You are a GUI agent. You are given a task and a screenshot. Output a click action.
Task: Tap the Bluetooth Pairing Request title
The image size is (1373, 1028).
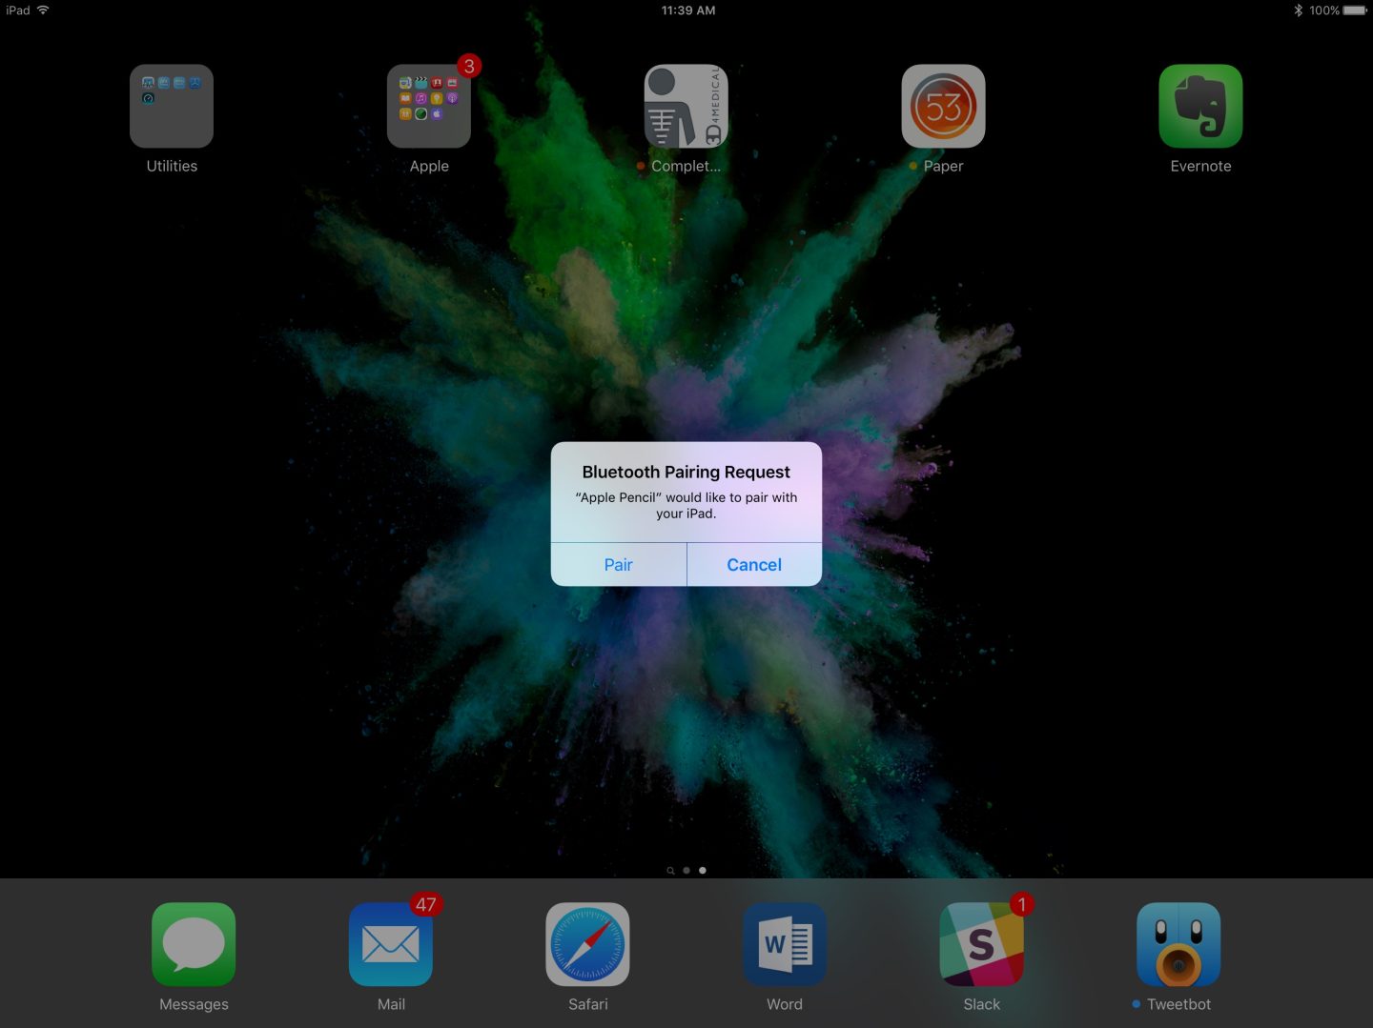tap(686, 472)
